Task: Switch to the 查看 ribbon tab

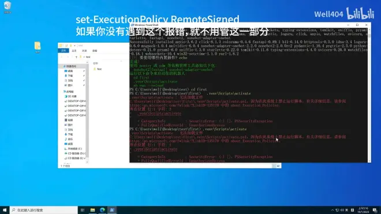Action: click(95, 51)
